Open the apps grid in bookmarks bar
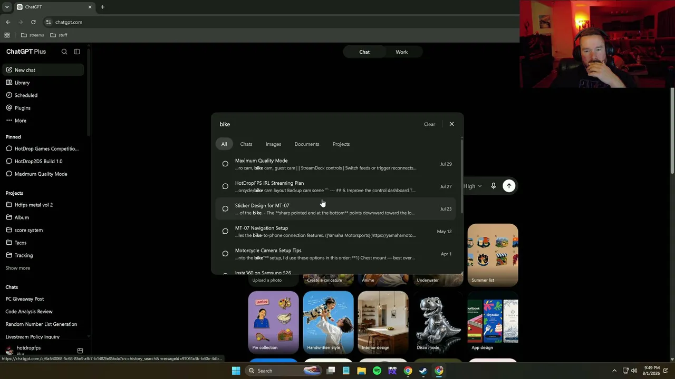The width and height of the screenshot is (675, 379). [7, 35]
